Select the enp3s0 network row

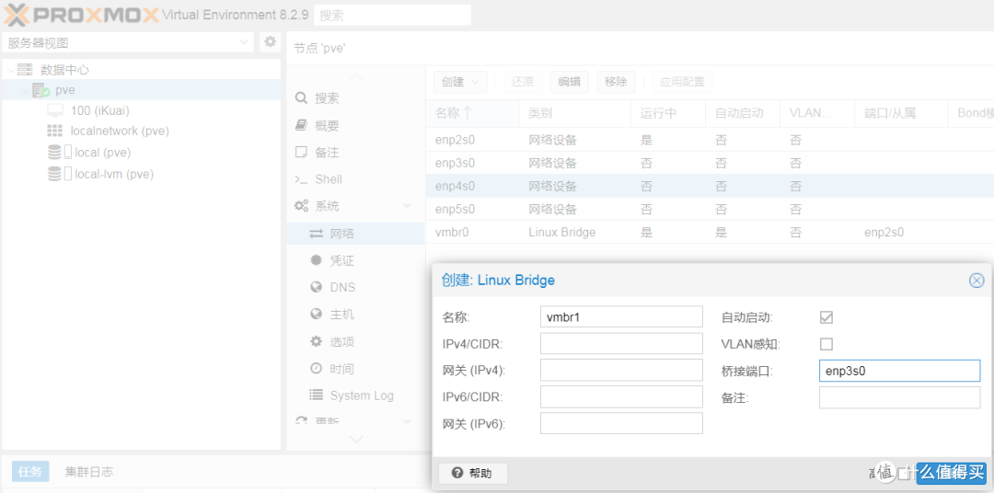click(x=710, y=163)
